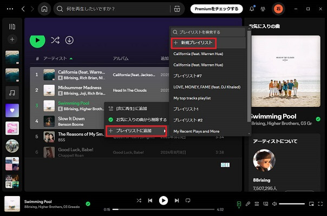Toggle shuffle in the player controls

pos(139,200)
